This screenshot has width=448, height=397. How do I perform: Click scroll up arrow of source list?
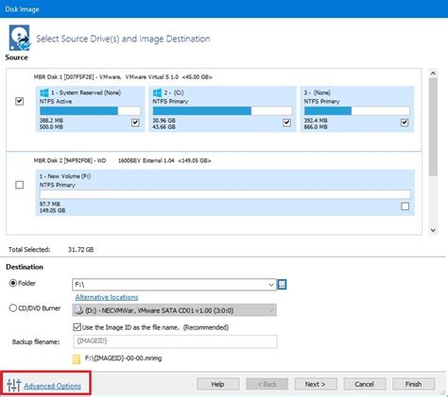pos(433,74)
